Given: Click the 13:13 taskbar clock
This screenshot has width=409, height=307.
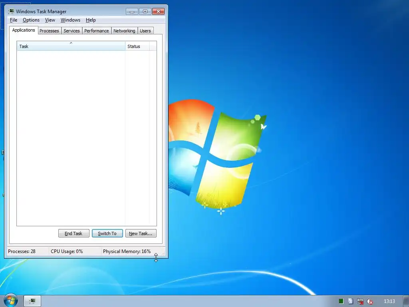Looking at the screenshot, I should (x=389, y=301).
